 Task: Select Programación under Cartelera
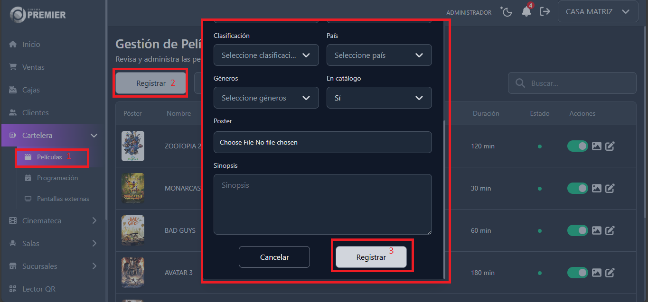[57, 178]
